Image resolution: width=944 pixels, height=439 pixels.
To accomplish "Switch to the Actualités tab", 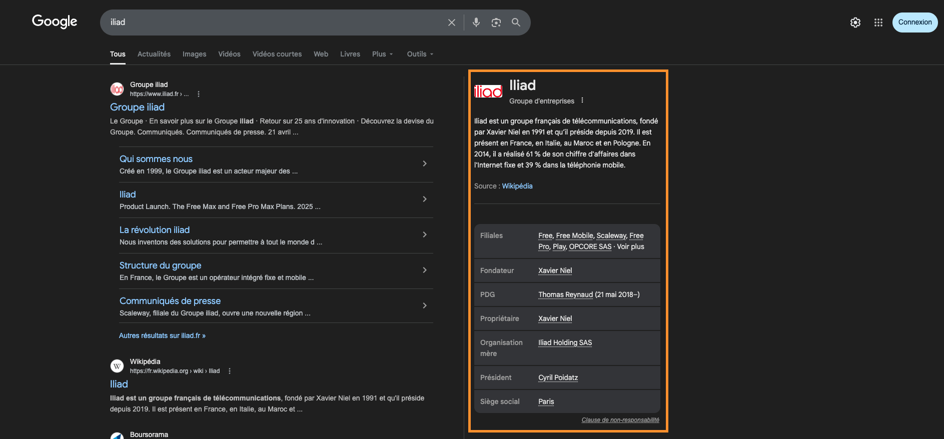I will [x=154, y=54].
